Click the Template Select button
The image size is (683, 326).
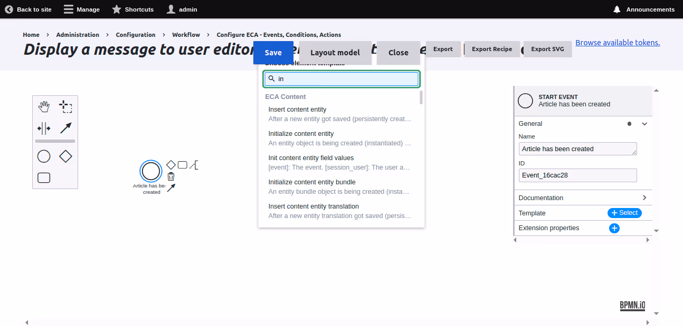pyautogui.click(x=624, y=213)
